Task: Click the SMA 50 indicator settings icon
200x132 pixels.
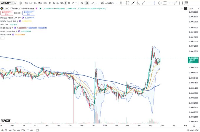Action: (13, 35)
